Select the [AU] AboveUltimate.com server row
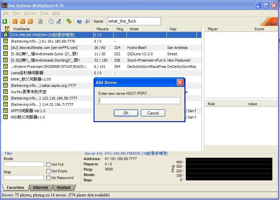 102,48
